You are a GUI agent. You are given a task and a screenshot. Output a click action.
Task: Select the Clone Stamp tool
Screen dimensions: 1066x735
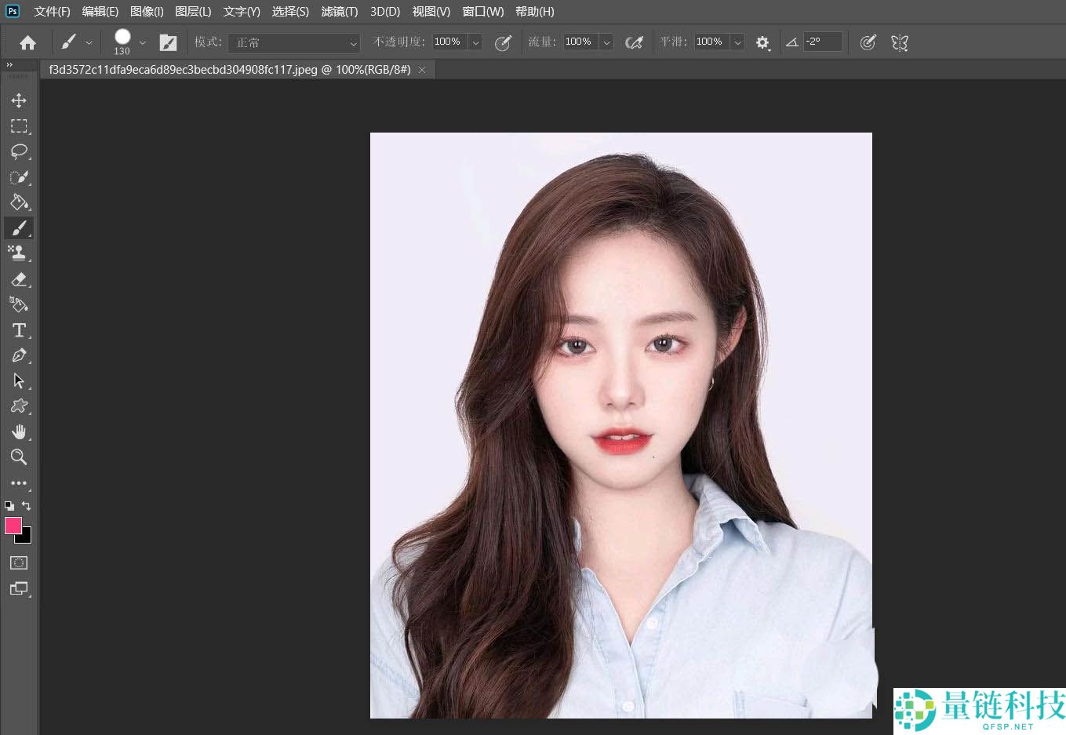[19, 253]
